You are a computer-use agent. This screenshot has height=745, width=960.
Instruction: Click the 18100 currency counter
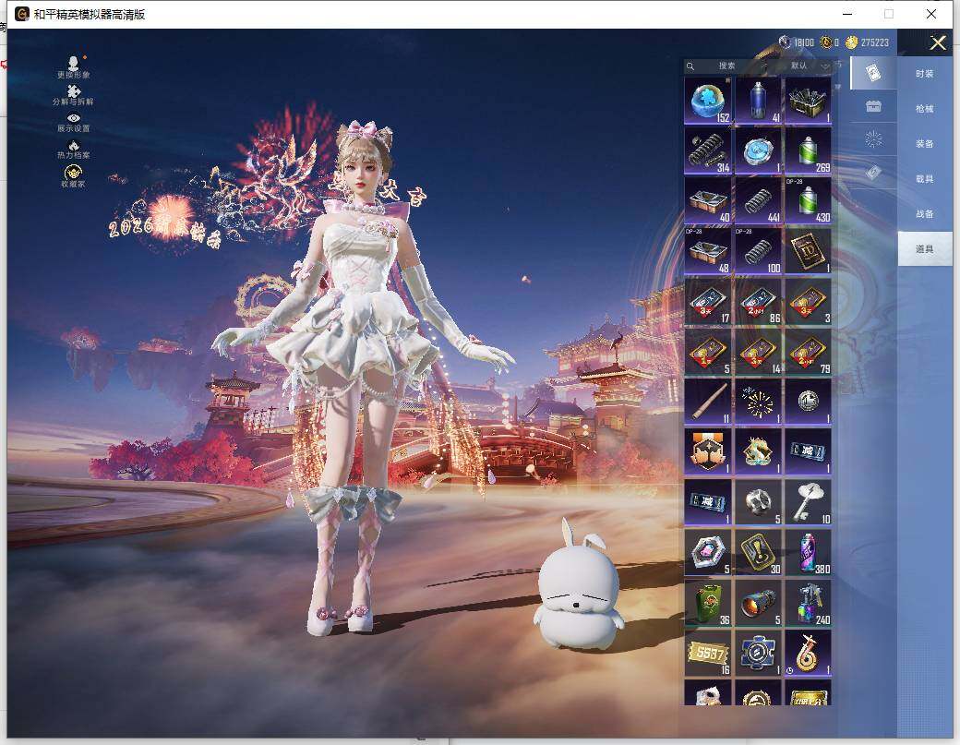click(797, 42)
